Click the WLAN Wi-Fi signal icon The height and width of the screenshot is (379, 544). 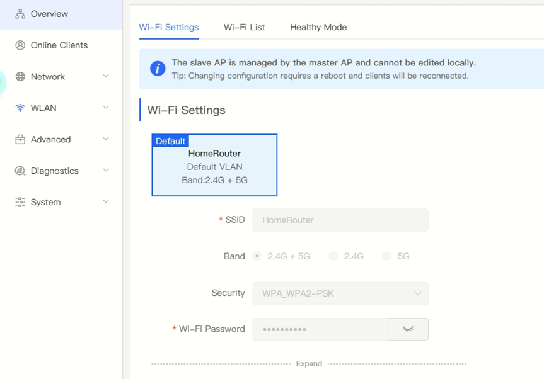point(20,108)
